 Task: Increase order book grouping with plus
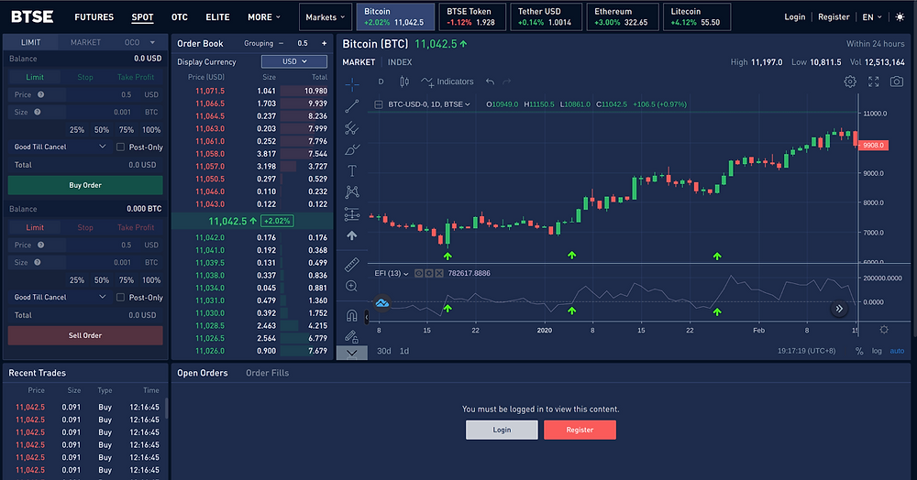(324, 43)
